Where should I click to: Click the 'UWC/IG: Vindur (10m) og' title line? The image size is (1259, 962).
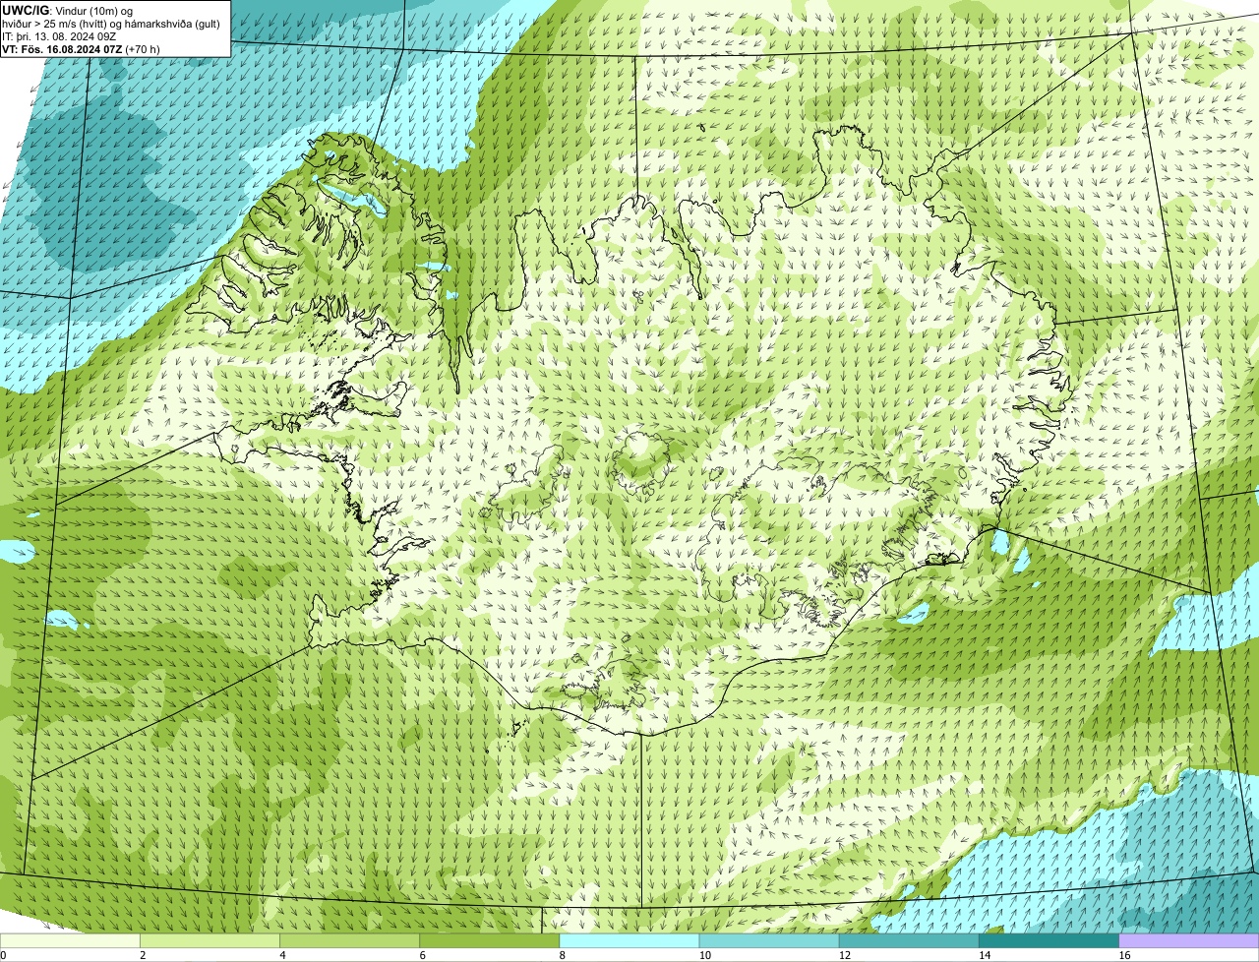click(68, 11)
